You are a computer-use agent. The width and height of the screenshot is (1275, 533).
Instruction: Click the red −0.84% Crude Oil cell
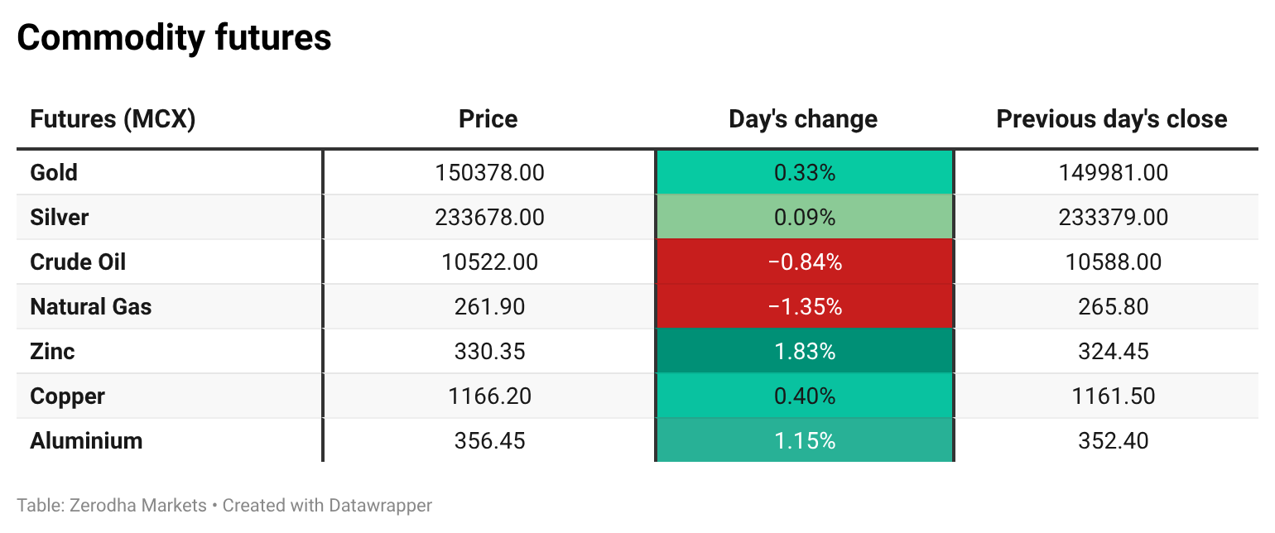(805, 262)
